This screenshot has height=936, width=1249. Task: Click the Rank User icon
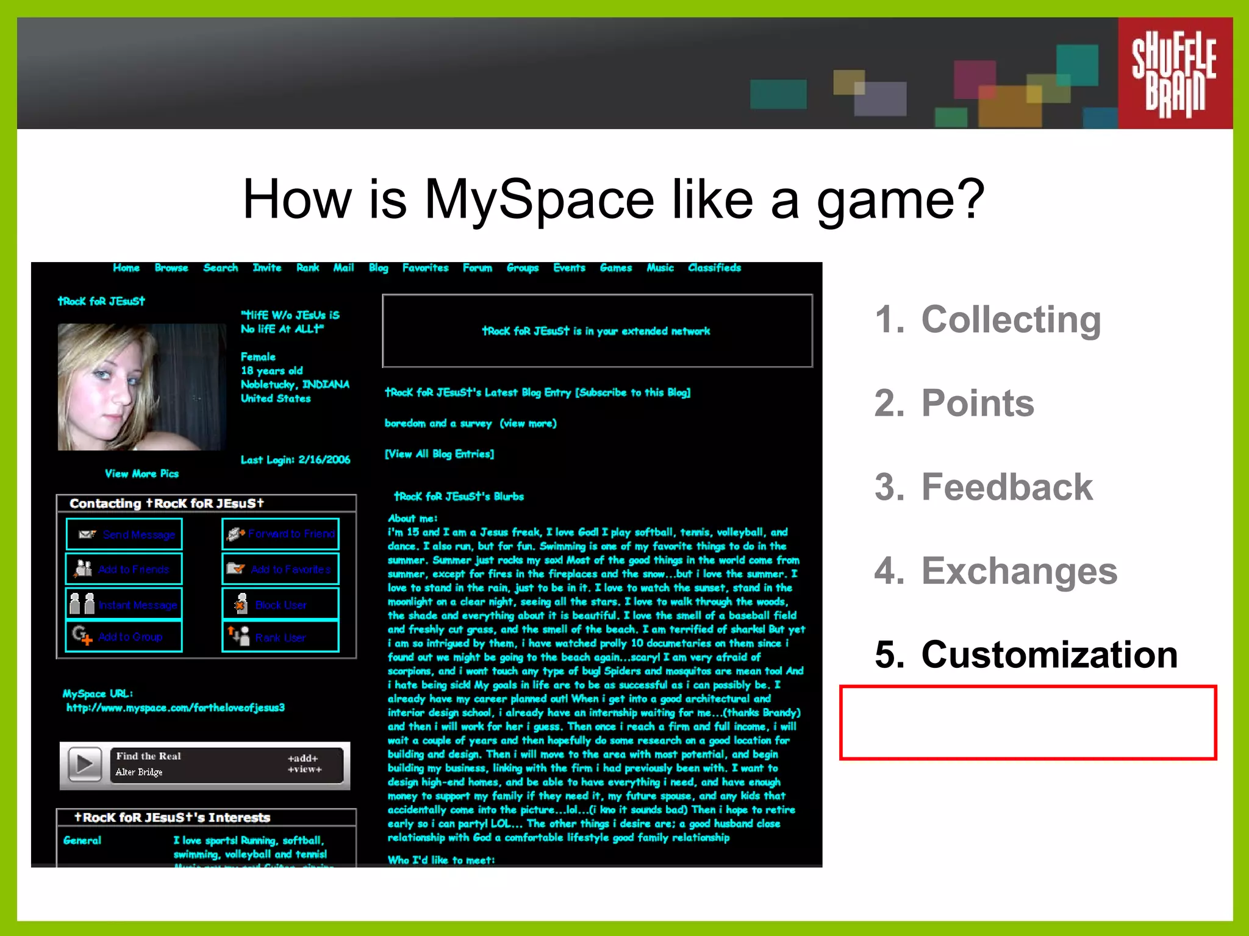[238, 636]
